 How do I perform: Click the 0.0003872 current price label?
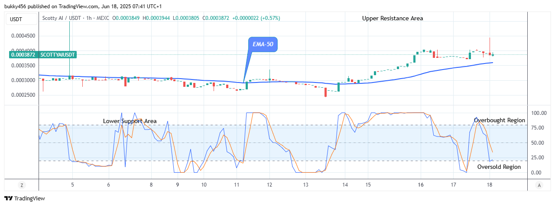[x=23, y=55]
